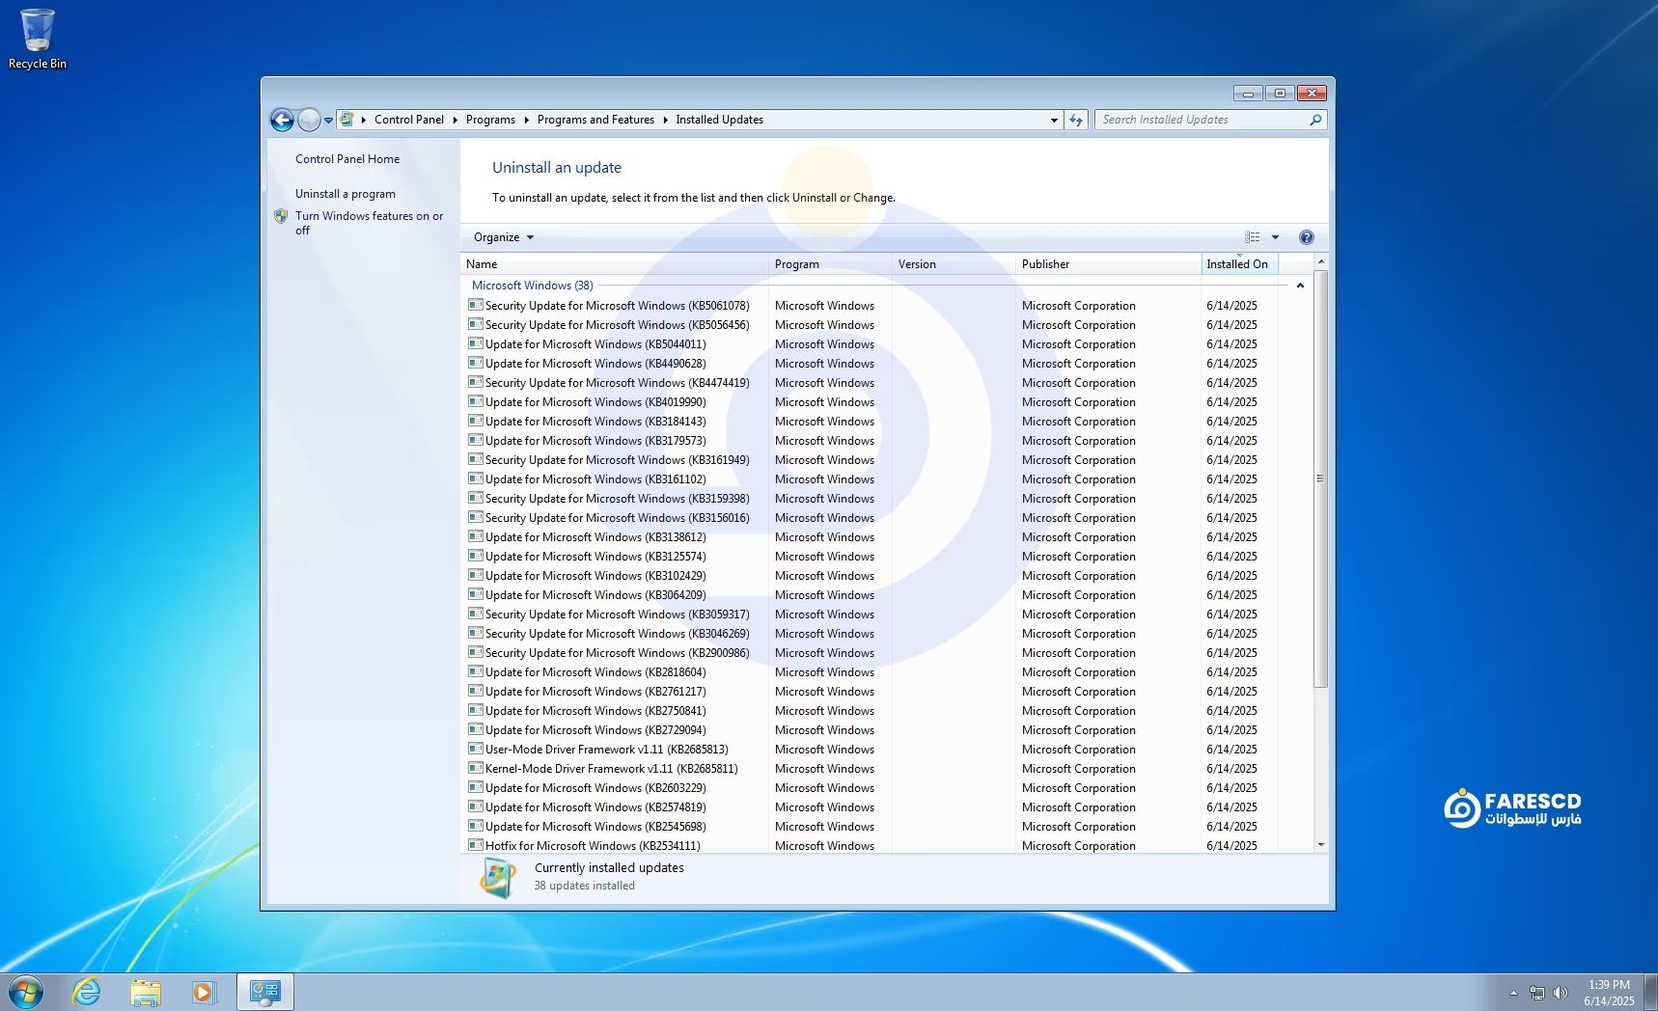Launch Windows Media Player from taskbar
This screenshot has width=1658, height=1011.
[204, 992]
